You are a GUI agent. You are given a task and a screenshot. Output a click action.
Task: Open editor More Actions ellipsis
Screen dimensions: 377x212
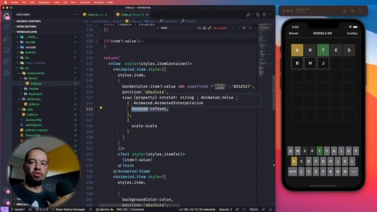tap(270, 15)
